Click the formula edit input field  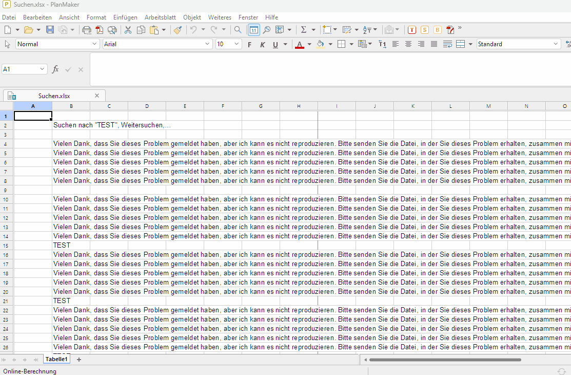(330, 69)
